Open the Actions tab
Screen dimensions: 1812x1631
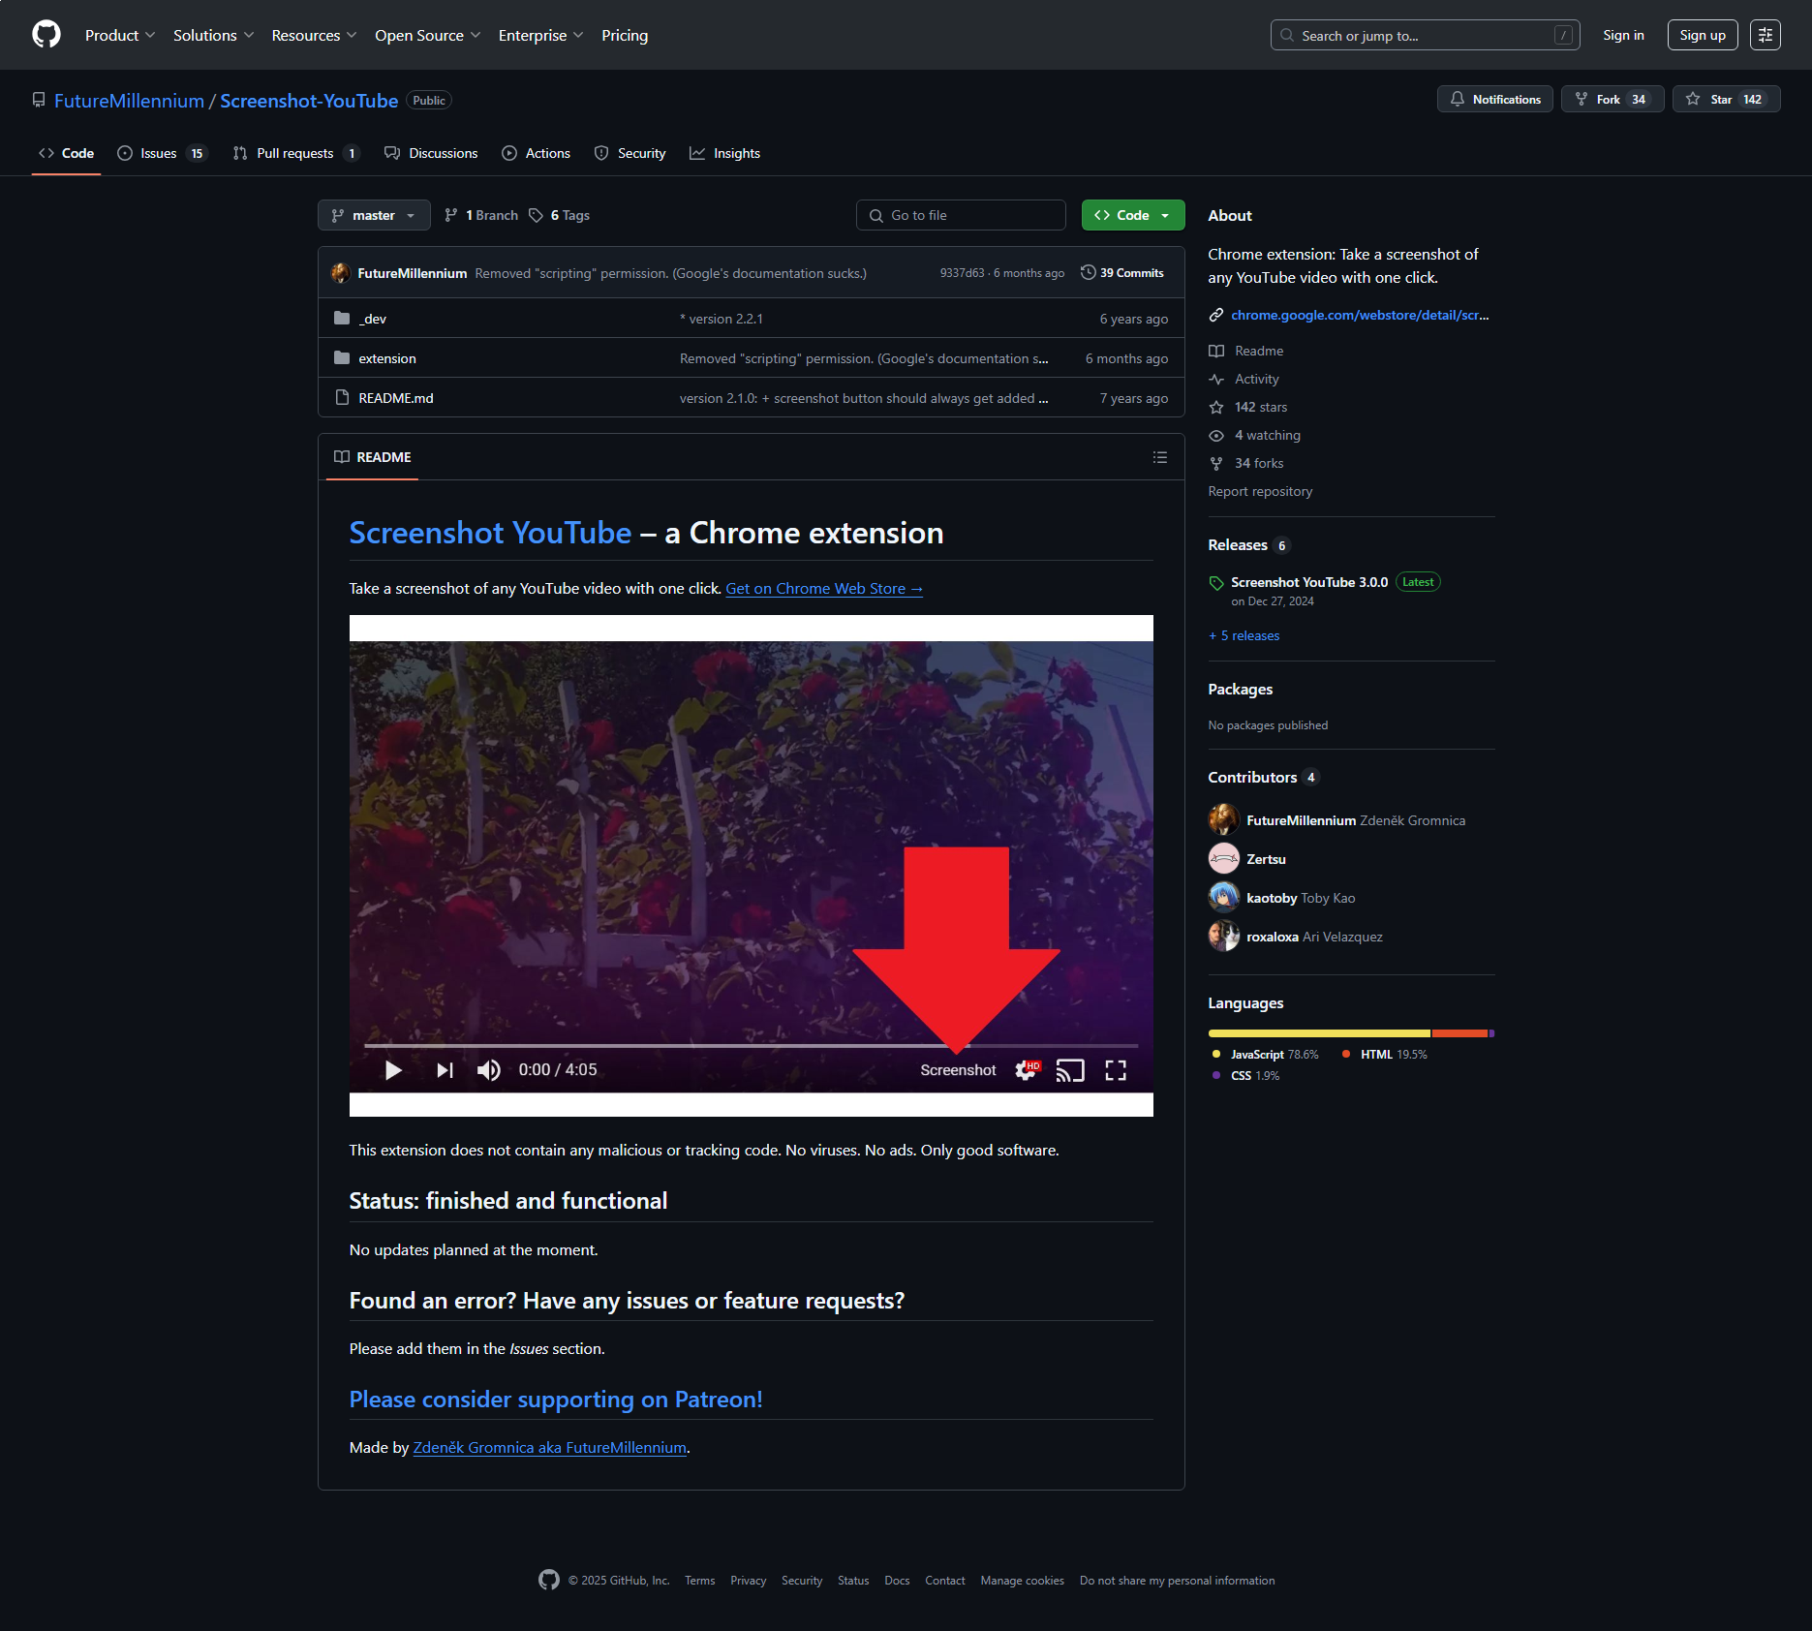point(537,153)
